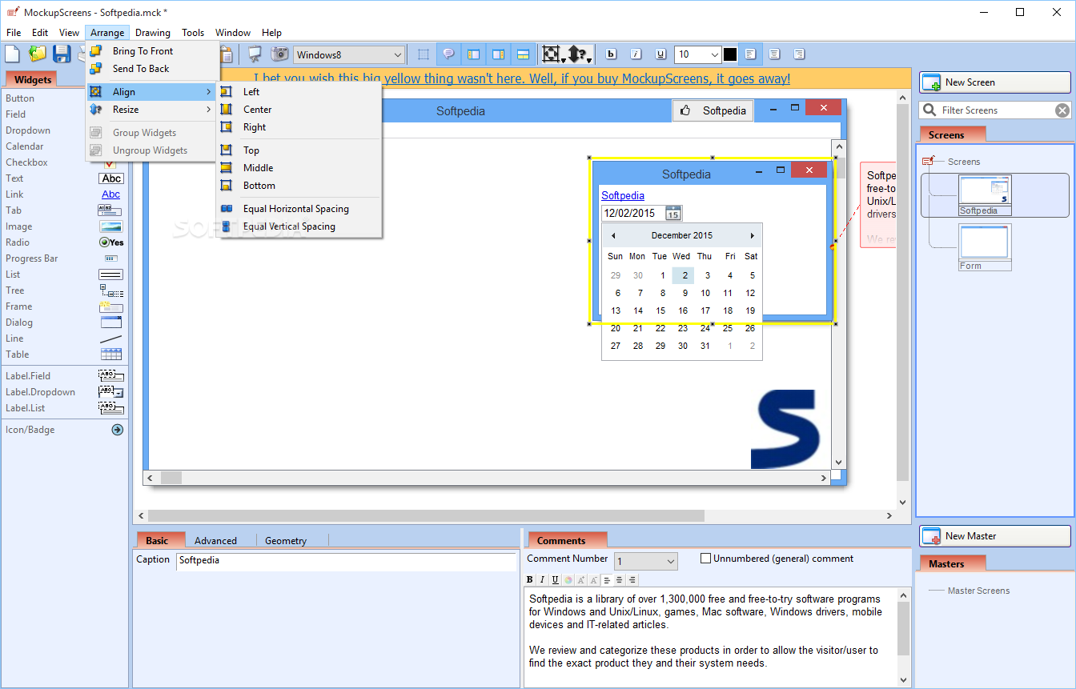Click the thumbs-up Softpedia button
Viewport: 1076px width, 689px height.
[713, 111]
